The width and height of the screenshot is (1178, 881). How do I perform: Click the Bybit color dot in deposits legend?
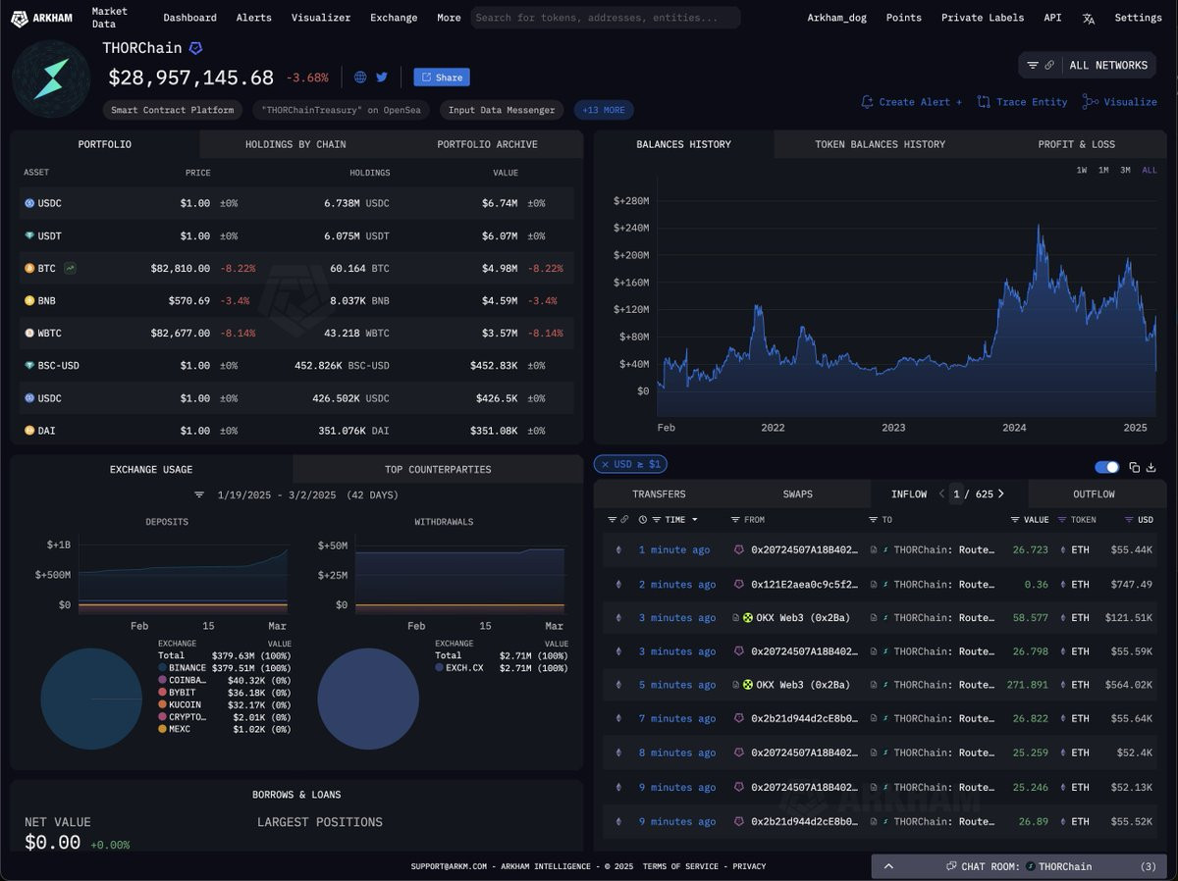coord(162,692)
